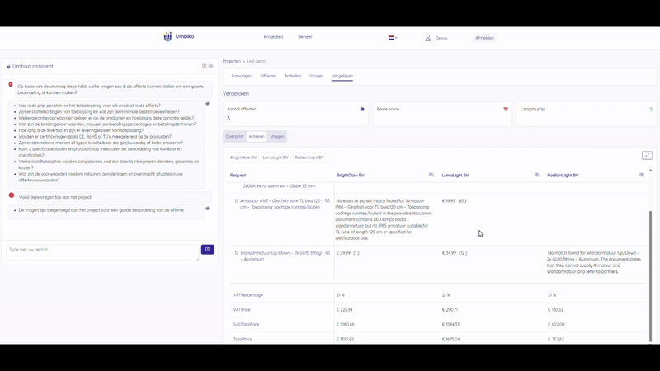This screenshot has height=371, width=660.
Task: Click the BrightGlow price € 29,99
Action: [x=343, y=253]
